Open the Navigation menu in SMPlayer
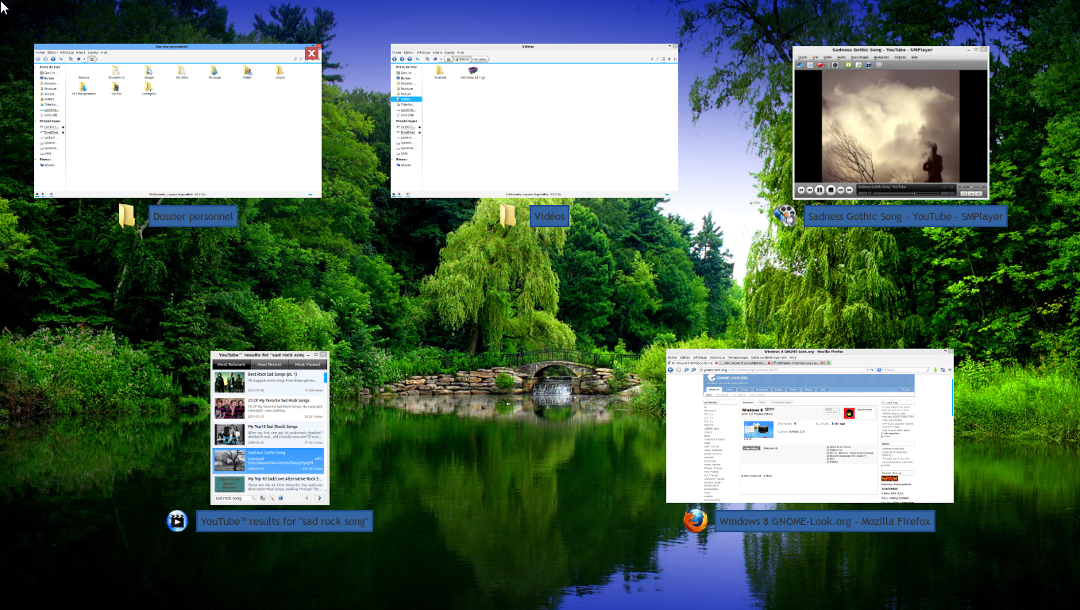1080x610 pixels. click(881, 57)
